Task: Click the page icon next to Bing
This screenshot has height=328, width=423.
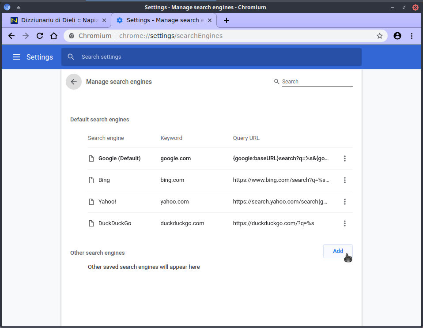Action: click(x=91, y=180)
